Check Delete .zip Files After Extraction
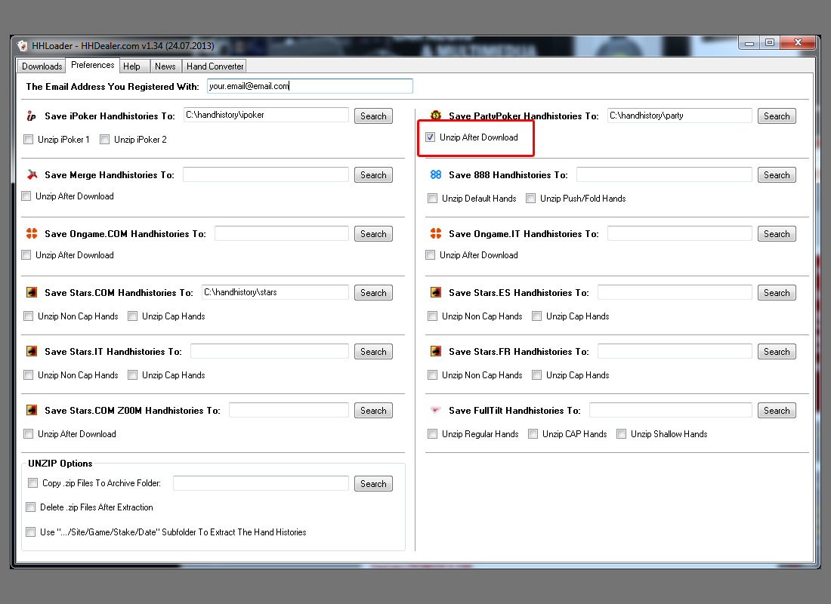This screenshot has height=604, width=831. (31, 507)
